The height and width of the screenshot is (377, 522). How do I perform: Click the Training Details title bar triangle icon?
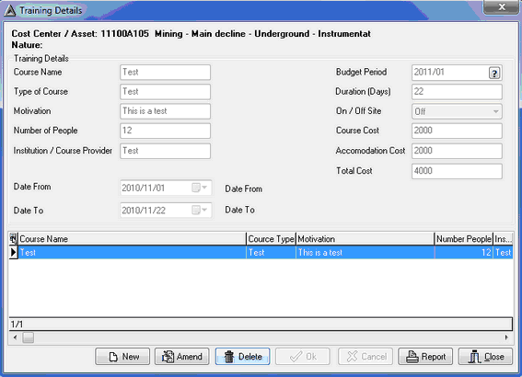click(9, 11)
